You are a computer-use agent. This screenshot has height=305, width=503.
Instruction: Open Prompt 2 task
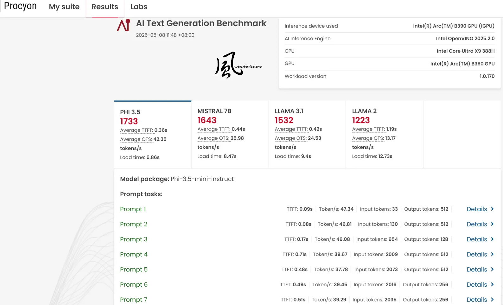[134, 224]
